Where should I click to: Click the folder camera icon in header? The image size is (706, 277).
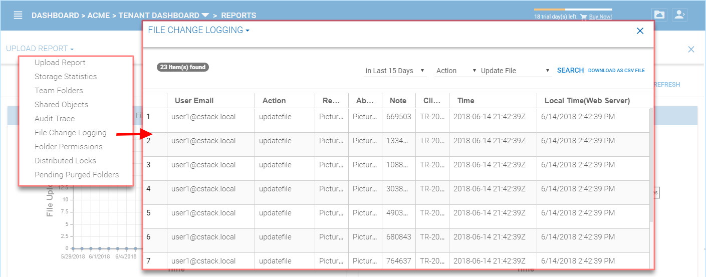[660, 15]
